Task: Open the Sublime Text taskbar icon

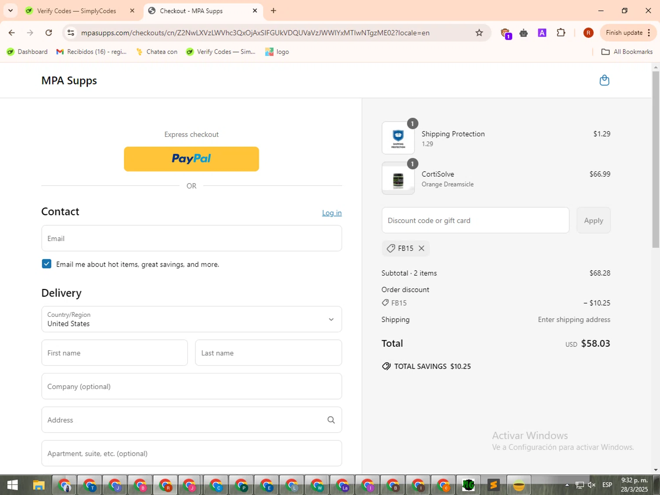Action: 494,485
